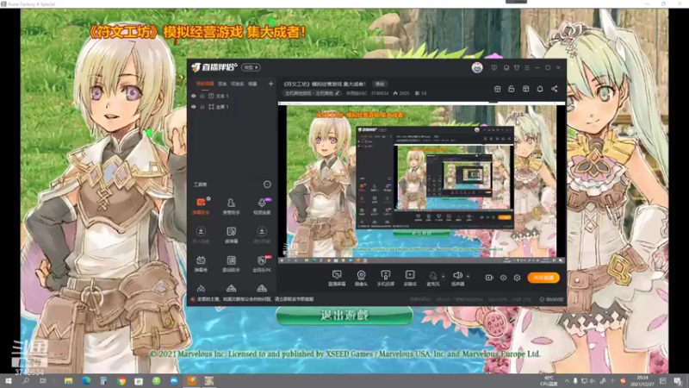689x388 pixels.
Task: Open the streaming settings gear icon
Action: click(518, 278)
